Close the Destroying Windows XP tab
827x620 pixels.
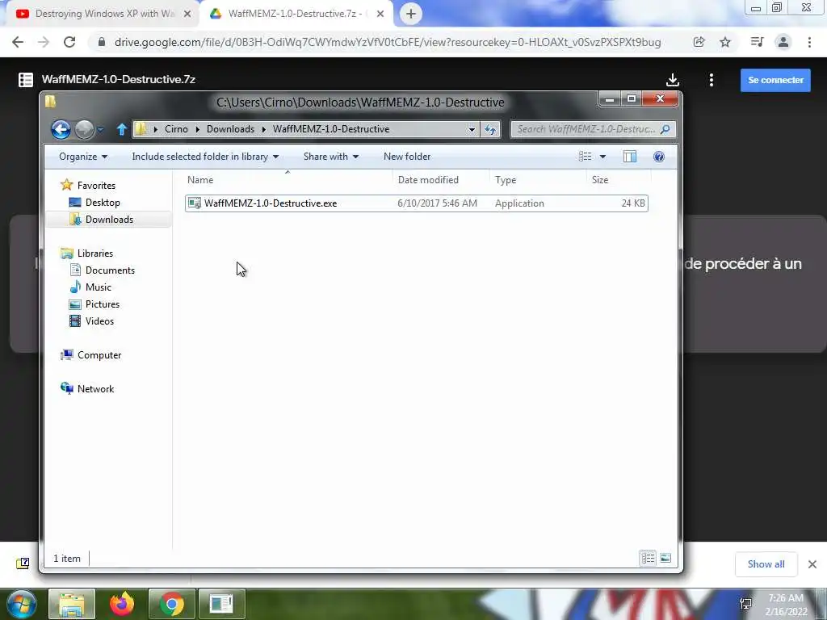pos(187,15)
